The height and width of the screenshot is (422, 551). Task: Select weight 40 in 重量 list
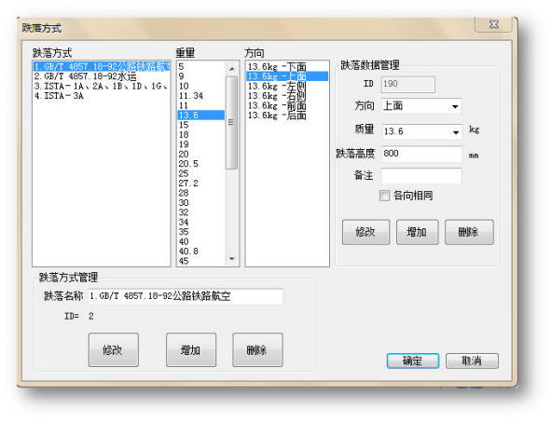pyautogui.click(x=201, y=241)
